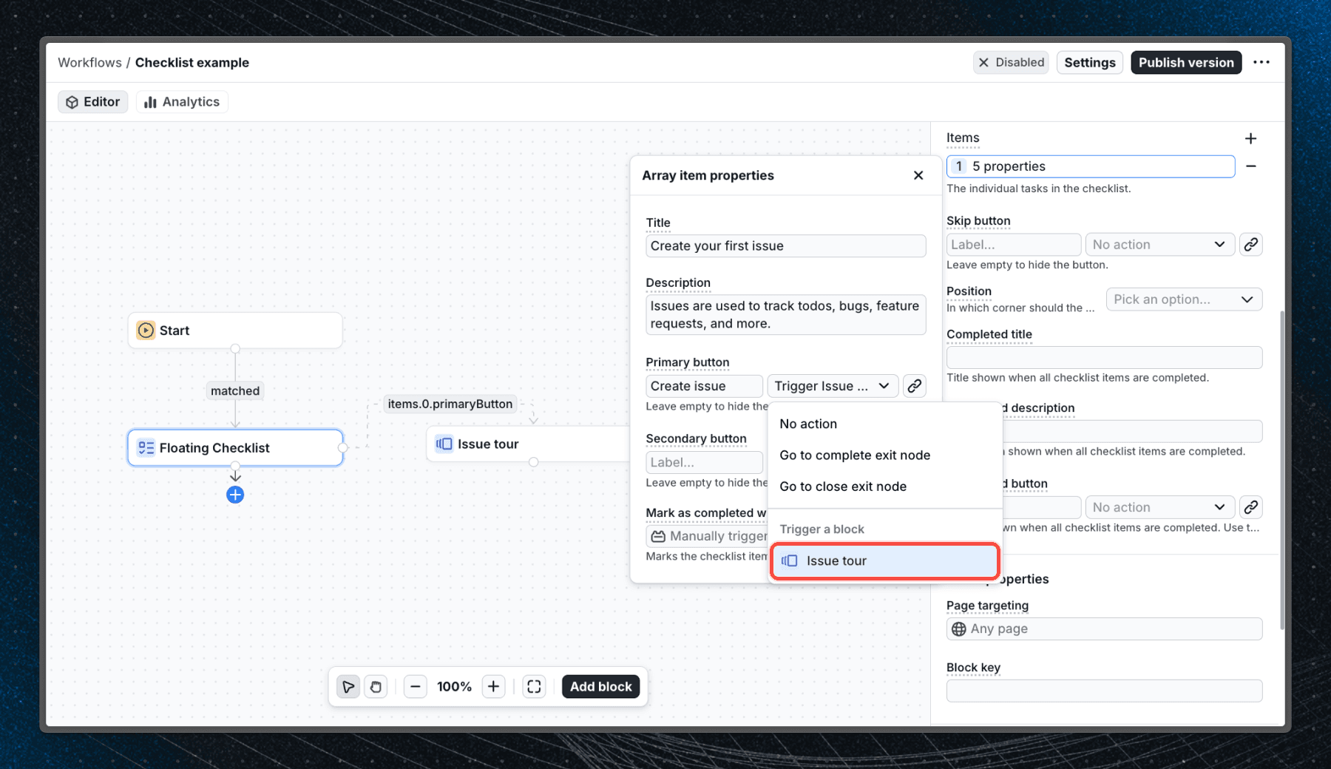Select Go to complete exit node
1331x769 pixels.
click(855, 455)
